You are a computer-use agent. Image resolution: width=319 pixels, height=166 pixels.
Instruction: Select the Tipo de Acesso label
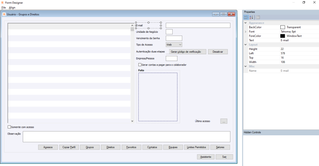(144, 45)
